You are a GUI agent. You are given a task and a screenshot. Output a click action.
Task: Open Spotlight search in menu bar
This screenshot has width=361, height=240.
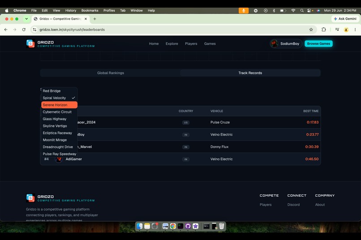(x=302, y=11)
